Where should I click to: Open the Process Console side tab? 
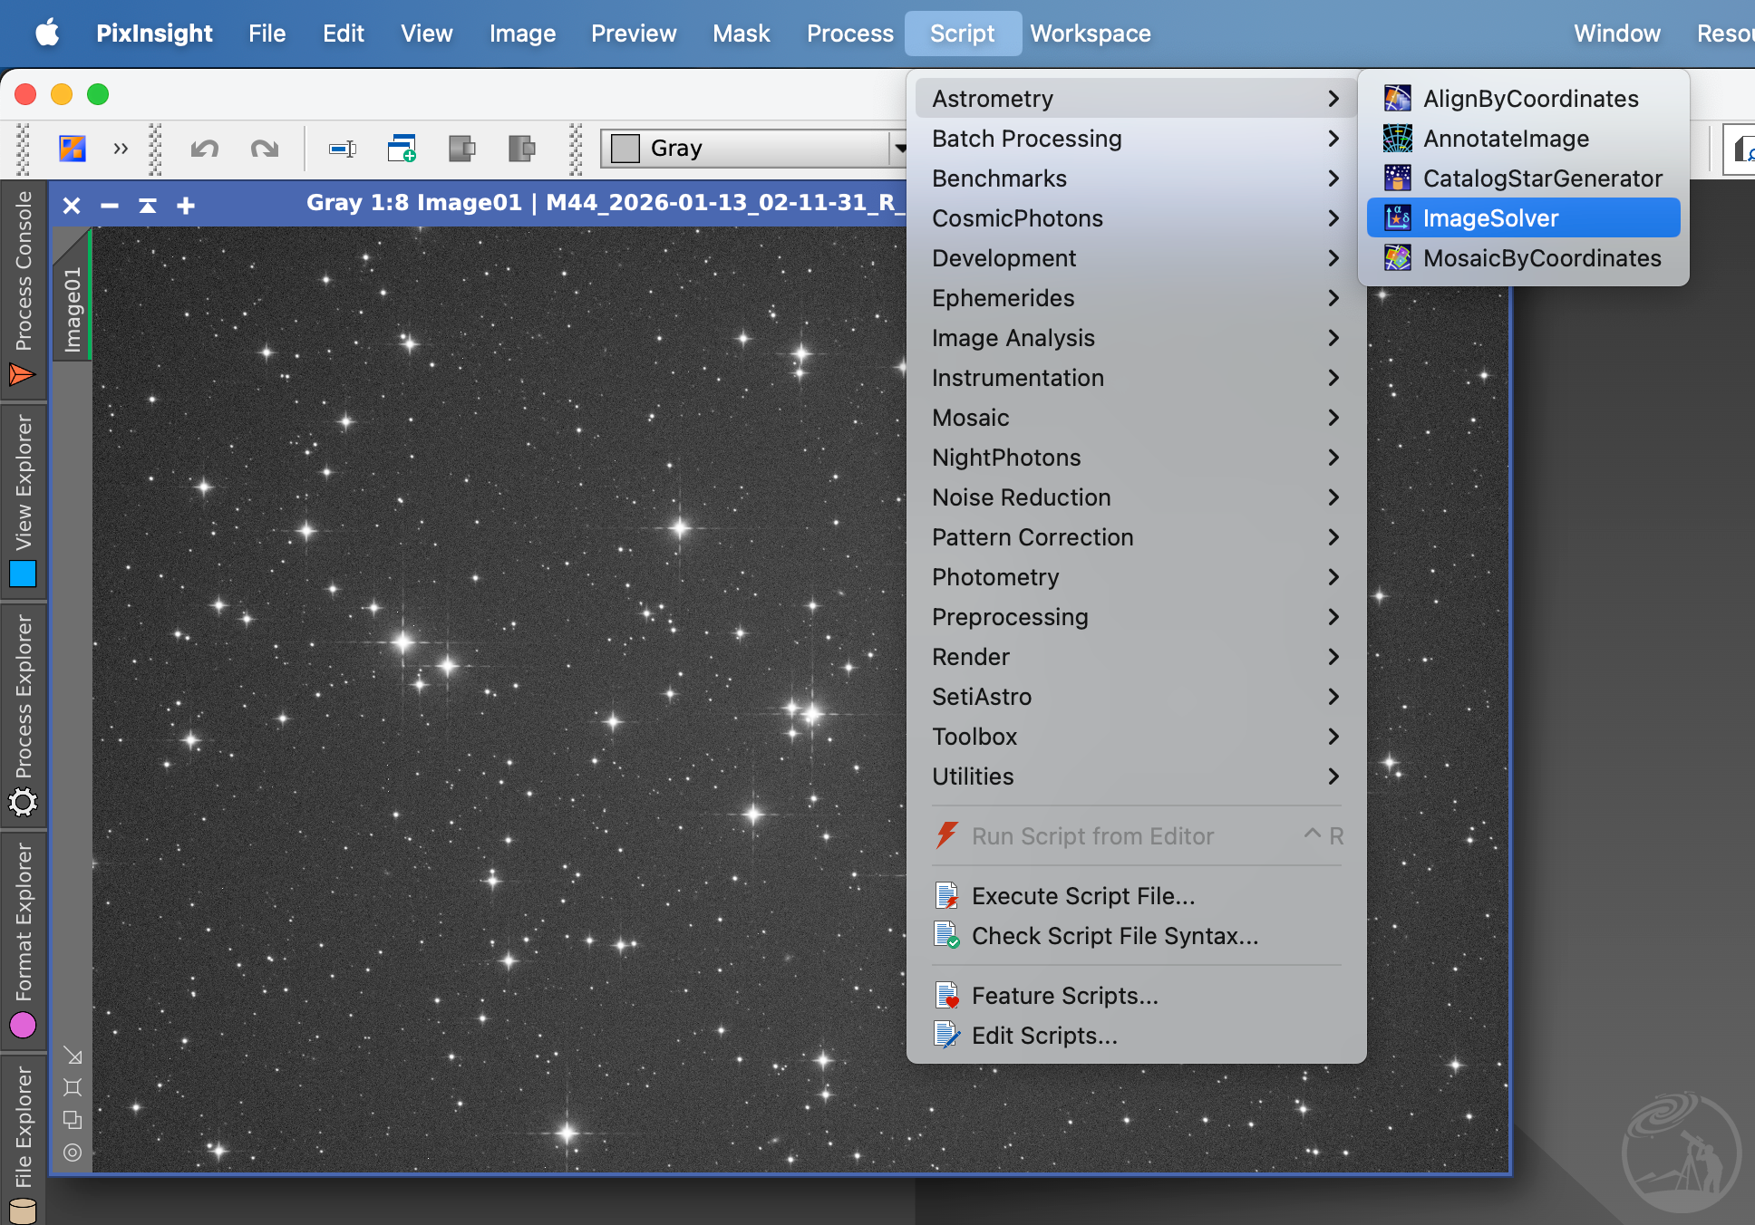coord(23,288)
